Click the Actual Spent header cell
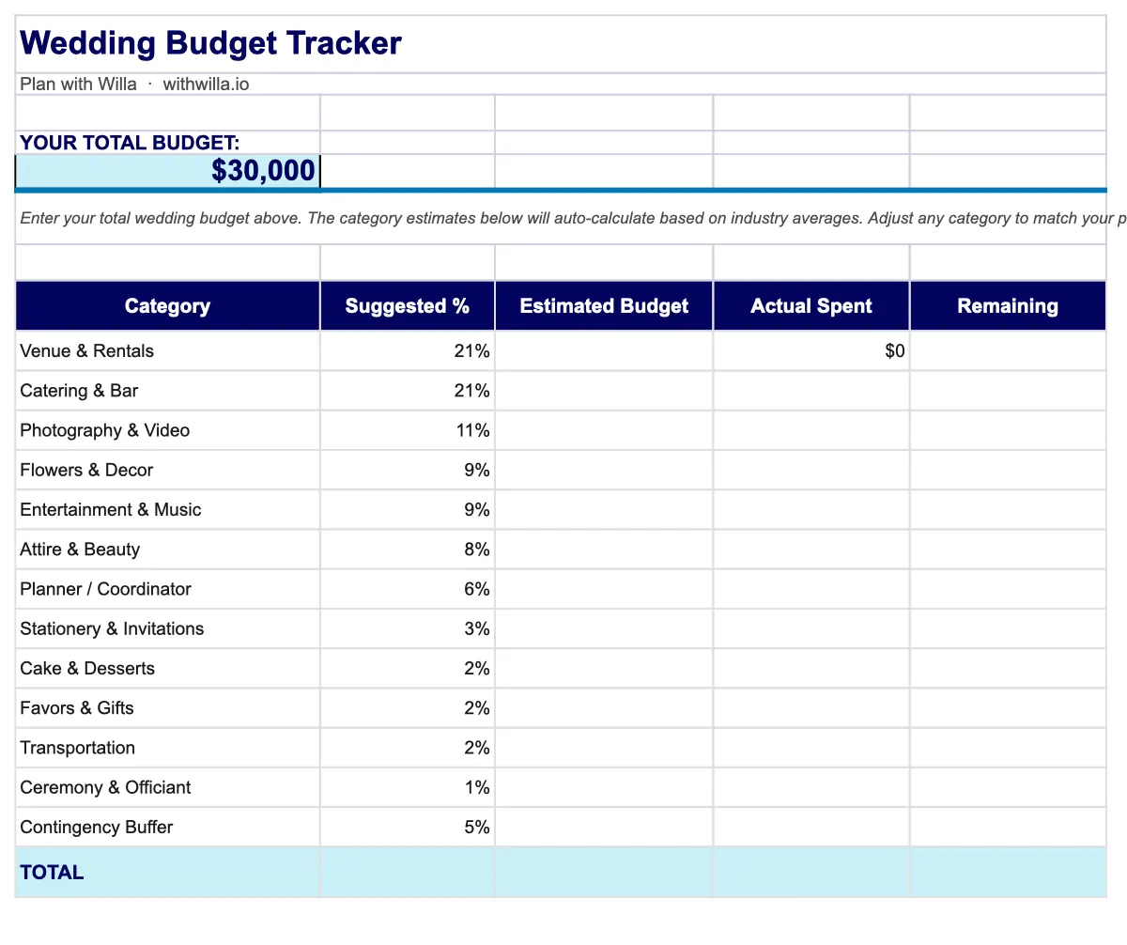The image size is (1127, 945). click(x=811, y=306)
